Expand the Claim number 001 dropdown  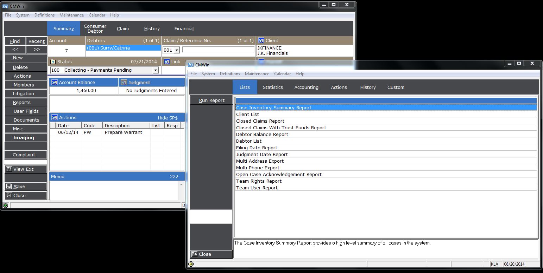[177, 50]
